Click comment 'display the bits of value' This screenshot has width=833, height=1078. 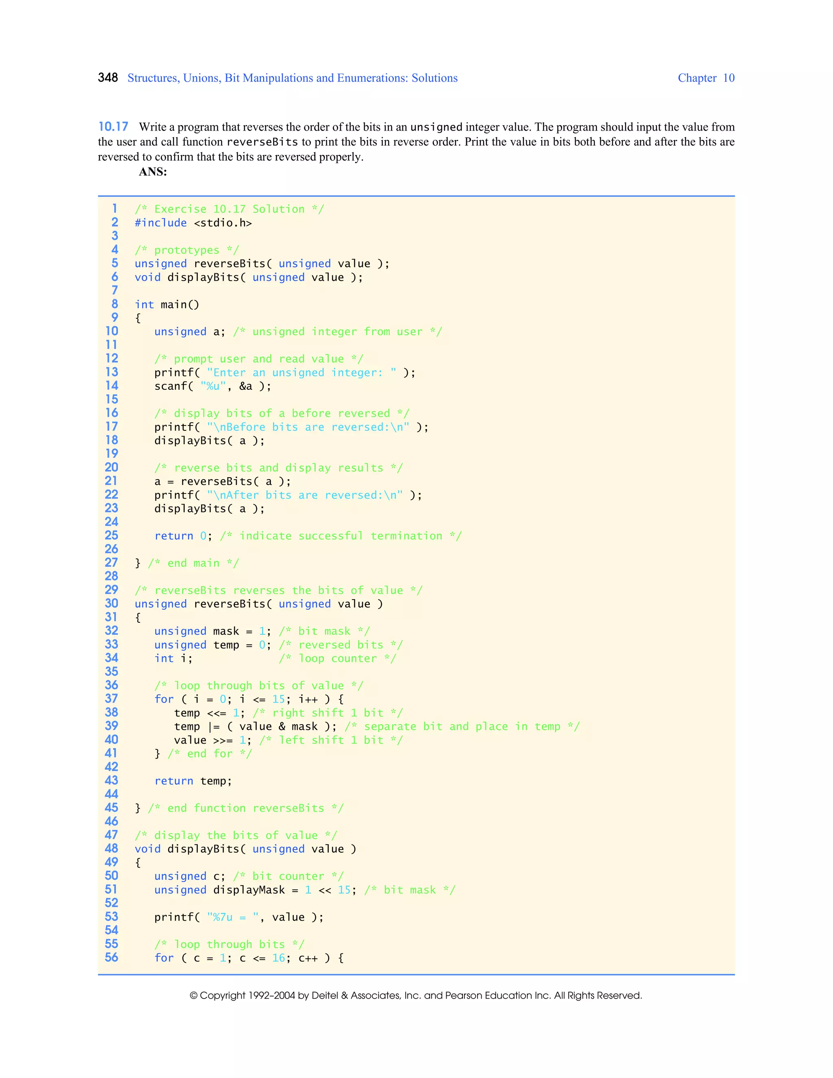pos(236,835)
